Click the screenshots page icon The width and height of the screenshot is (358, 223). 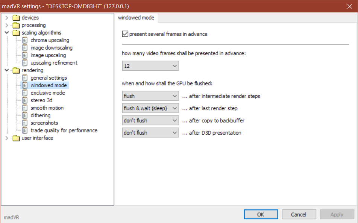coord(24,123)
